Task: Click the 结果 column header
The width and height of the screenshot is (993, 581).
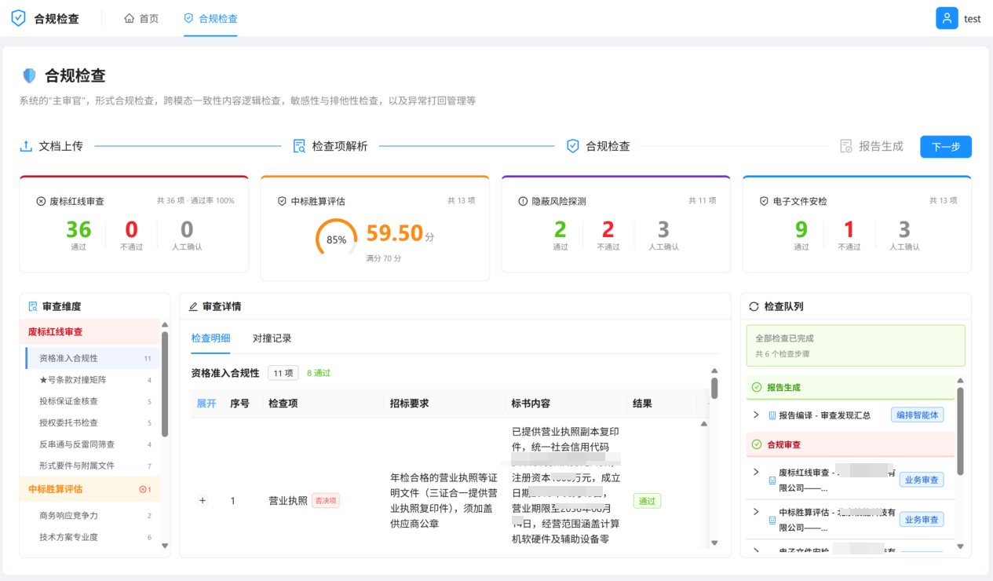Action: [643, 404]
